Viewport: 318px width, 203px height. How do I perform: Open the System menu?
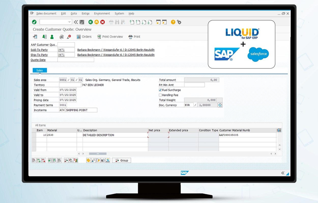click(x=119, y=13)
